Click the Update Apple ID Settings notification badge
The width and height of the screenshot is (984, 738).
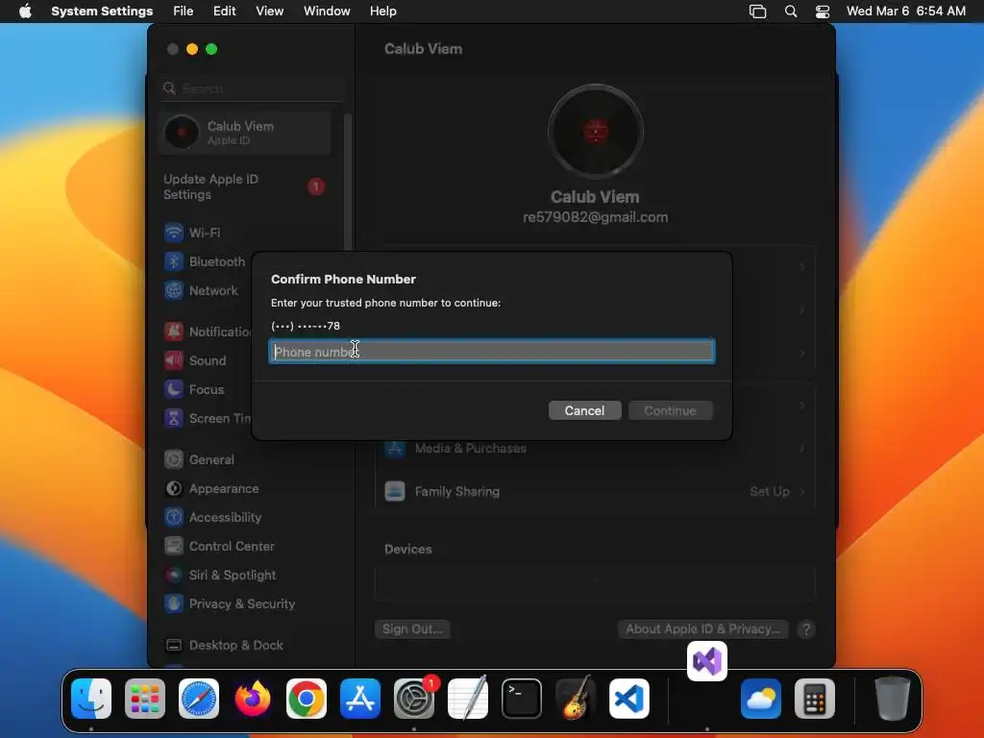(315, 186)
